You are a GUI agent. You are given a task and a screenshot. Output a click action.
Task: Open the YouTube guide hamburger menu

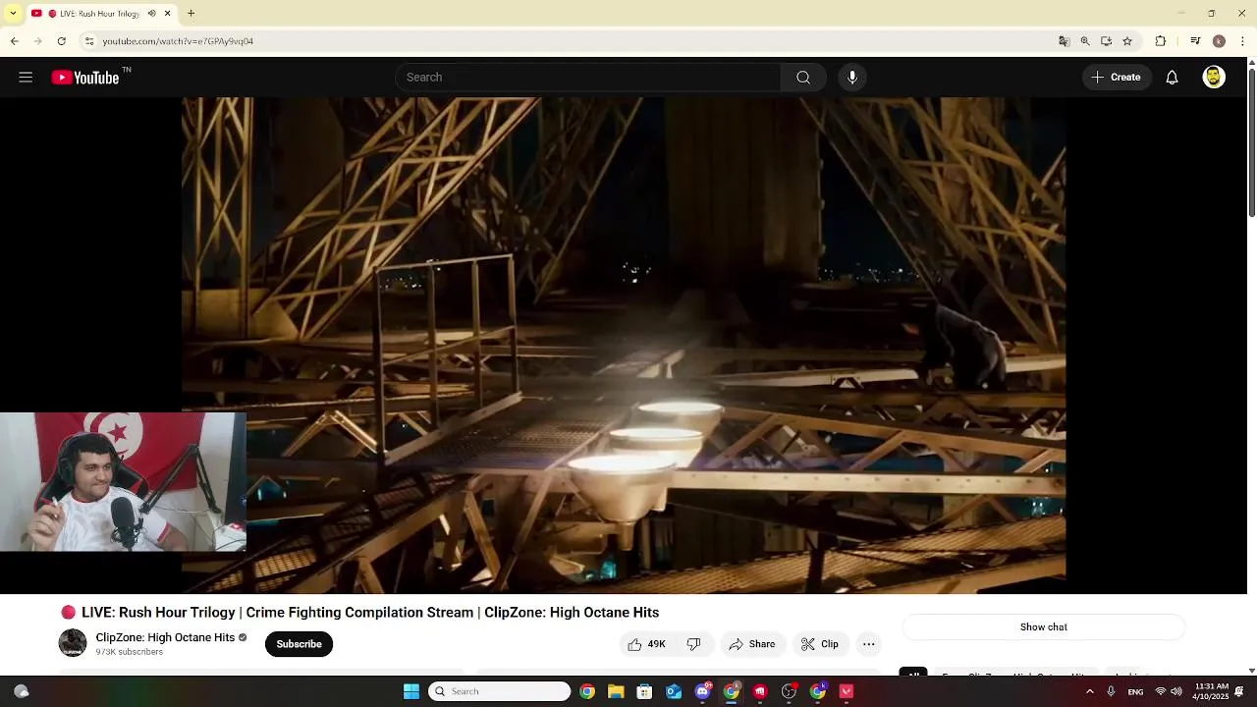26,78
